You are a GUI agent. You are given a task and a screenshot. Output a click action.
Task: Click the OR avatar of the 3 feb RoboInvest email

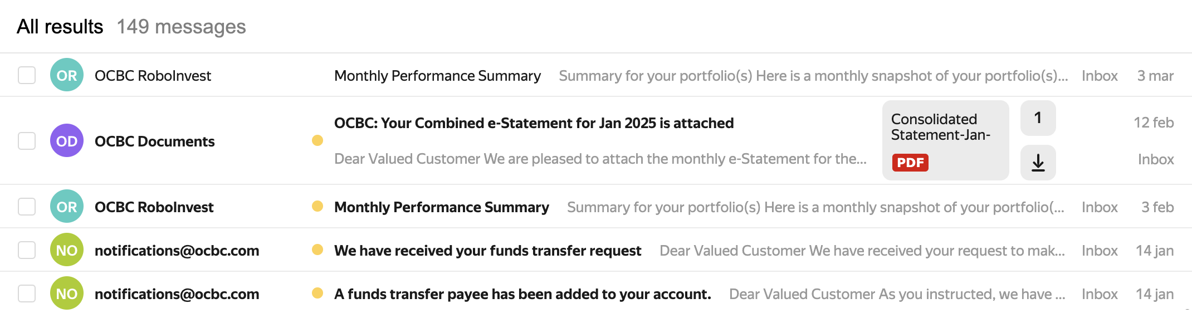pos(67,207)
